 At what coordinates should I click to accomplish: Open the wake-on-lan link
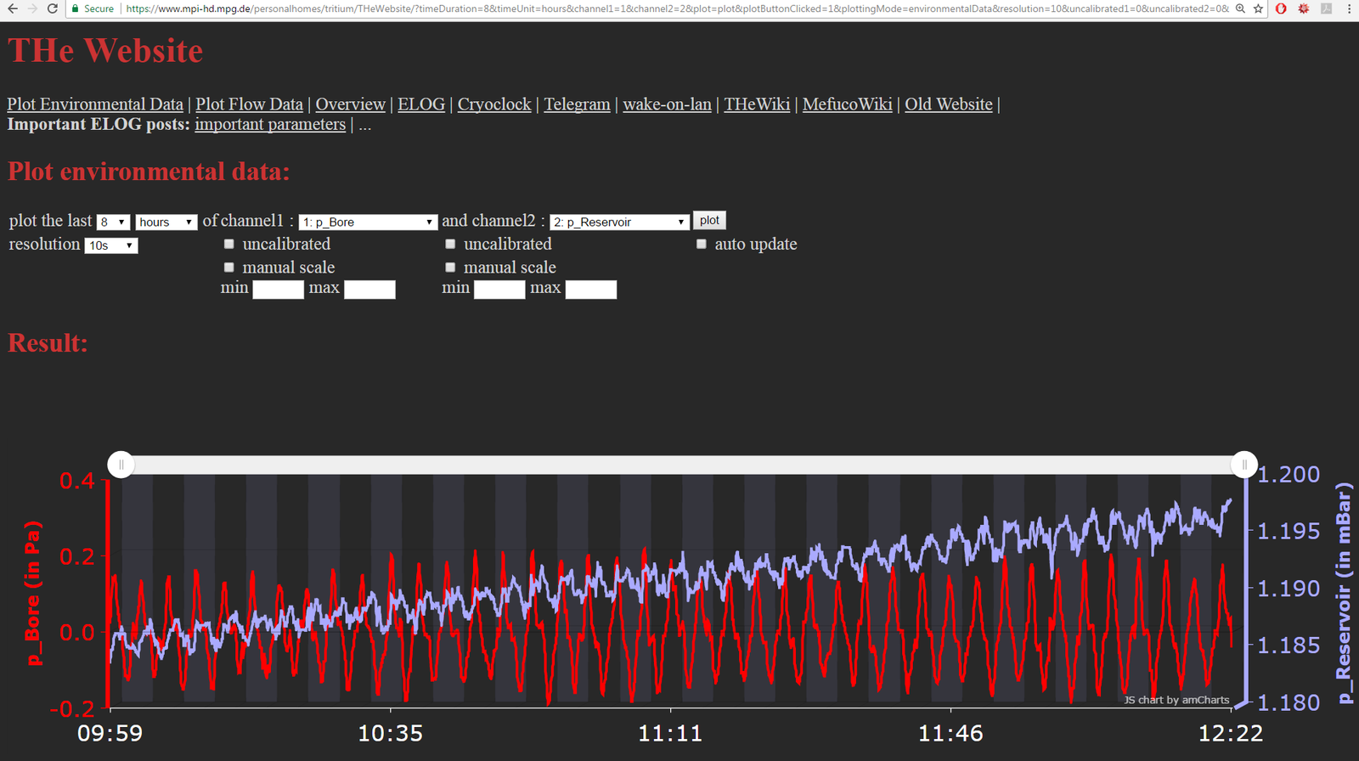tap(667, 104)
